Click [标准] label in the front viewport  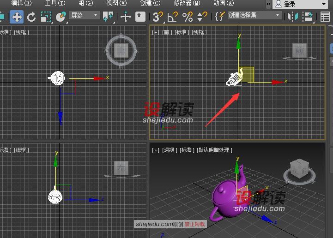coord(182,32)
